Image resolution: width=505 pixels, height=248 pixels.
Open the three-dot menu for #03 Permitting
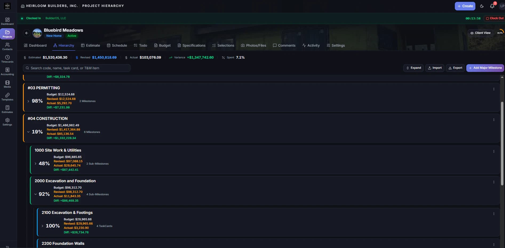494,89
